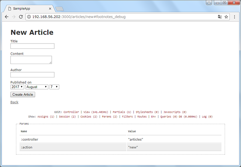Show the Assigns (1) footnote
The height and width of the screenshot is (167, 241).
click(46, 117)
